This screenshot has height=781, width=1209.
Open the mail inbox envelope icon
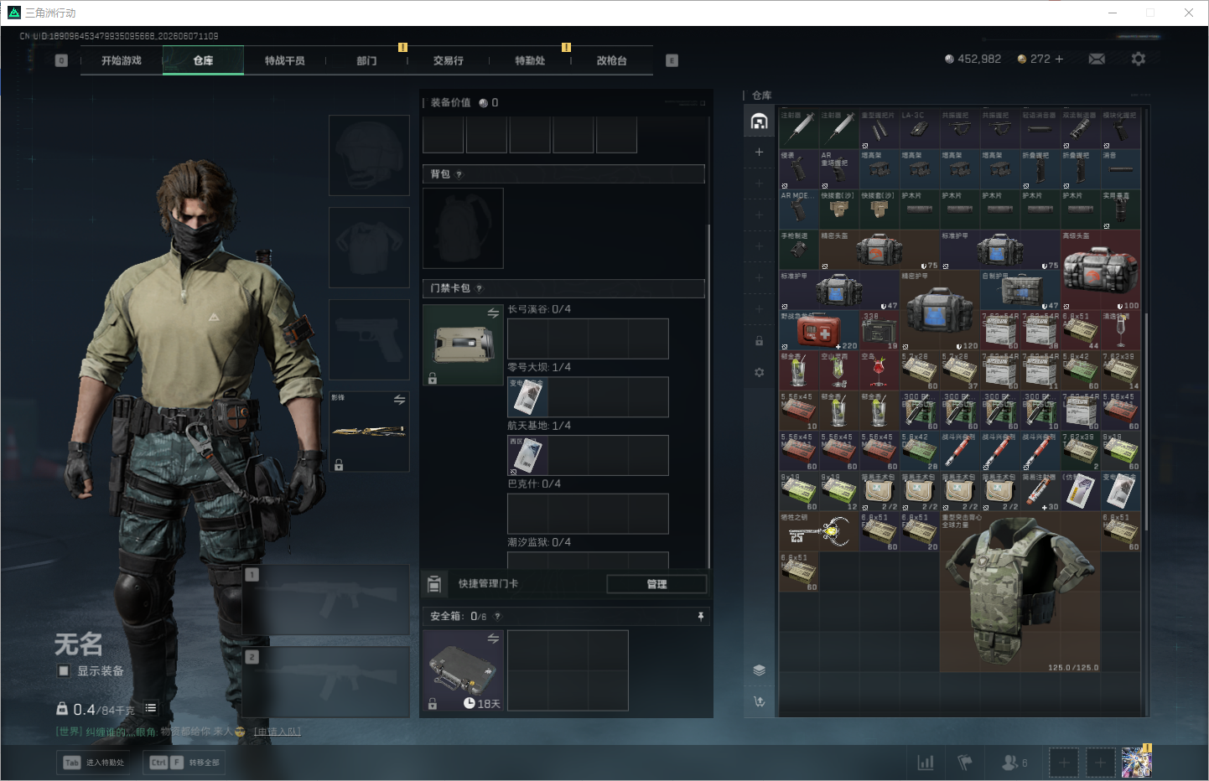(x=1097, y=59)
